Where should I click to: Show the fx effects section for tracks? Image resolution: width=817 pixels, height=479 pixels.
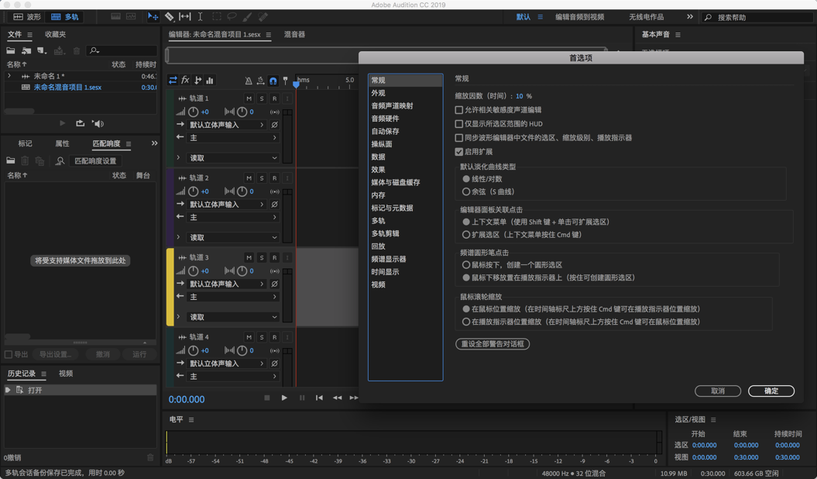[x=185, y=80]
